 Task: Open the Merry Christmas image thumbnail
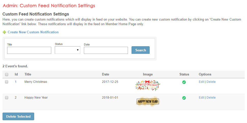click(148, 85)
